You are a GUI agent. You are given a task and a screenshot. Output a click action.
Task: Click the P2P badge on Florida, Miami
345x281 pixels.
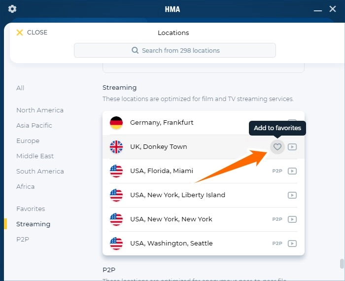277,171
